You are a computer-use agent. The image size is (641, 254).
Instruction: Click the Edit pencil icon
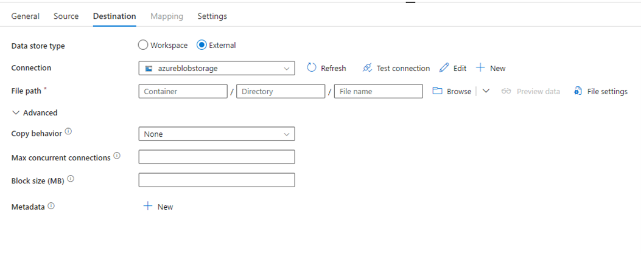[x=444, y=68]
